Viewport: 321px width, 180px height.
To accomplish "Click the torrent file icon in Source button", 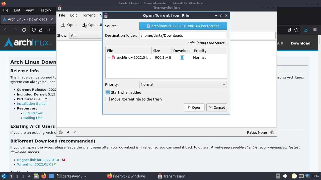I will [x=148, y=26].
